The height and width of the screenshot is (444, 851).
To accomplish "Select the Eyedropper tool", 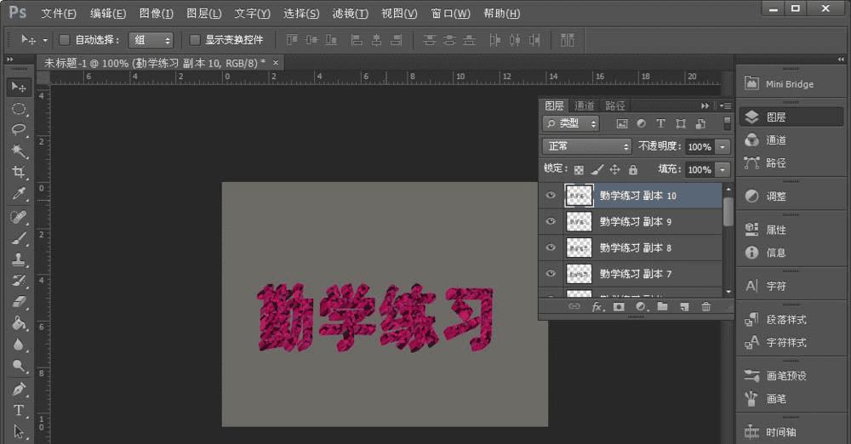I will [19, 194].
